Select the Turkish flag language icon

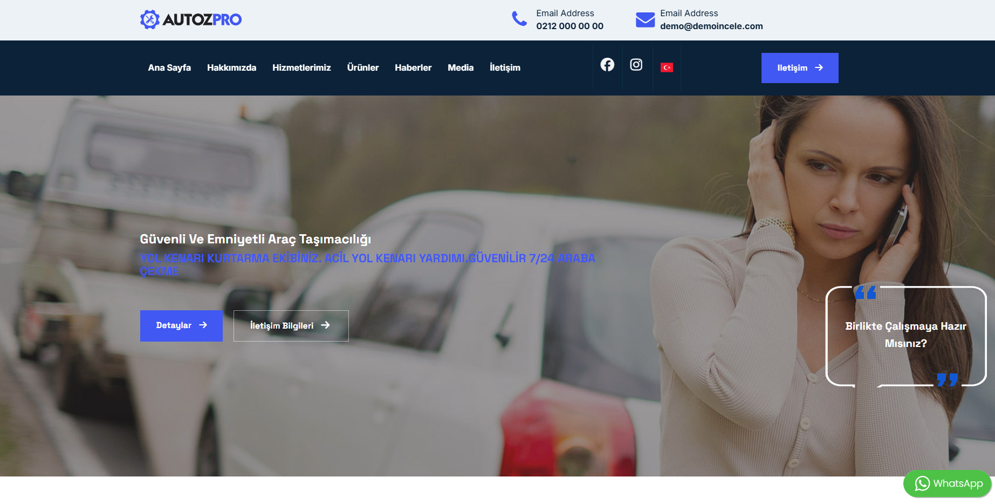click(x=667, y=67)
